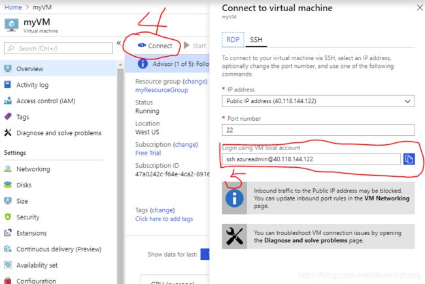Open the Free Trial subscription link

pyautogui.click(x=148, y=153)
